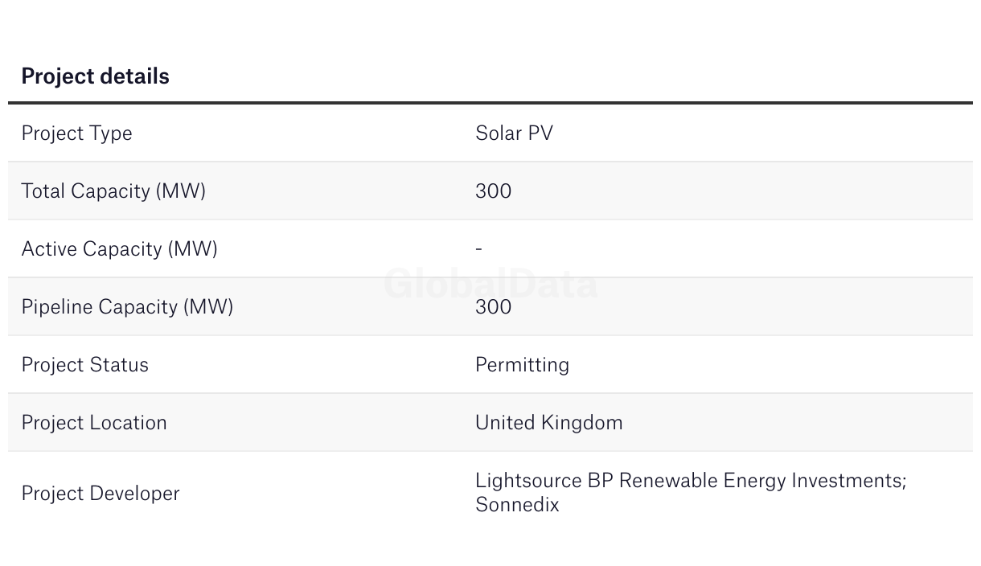Image resolution: width=981 pixels, height=566 pixels.
Task: Select the Project Developer label
Action: [x=101, y=494]
